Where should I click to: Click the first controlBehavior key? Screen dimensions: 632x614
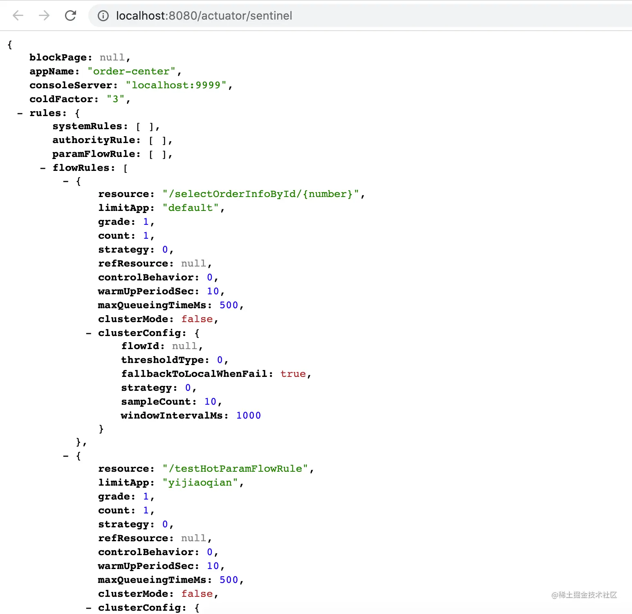click(x=146, y=278)
